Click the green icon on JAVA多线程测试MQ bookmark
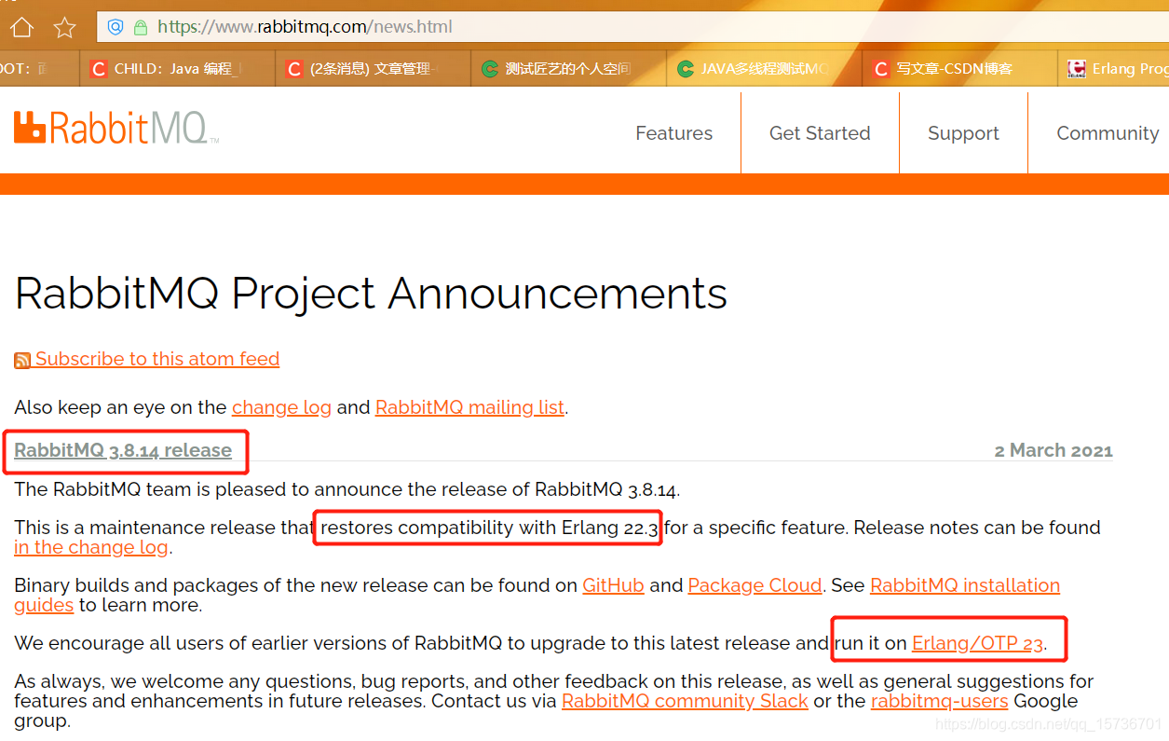 click(x=685, y=68)
